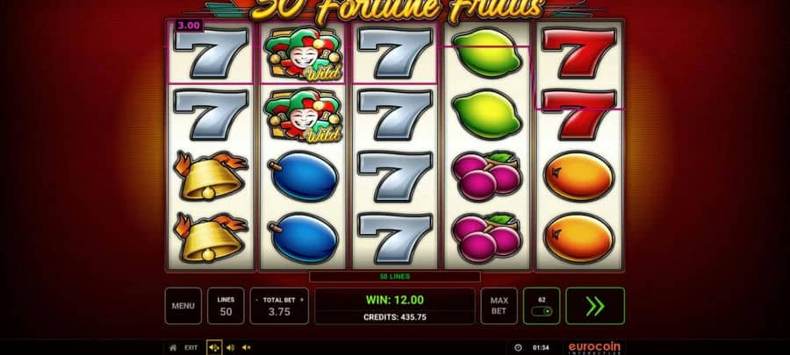Click the home icon in bottom bar
Viewport: 790px width, 355px height.
(x=173, y=347)
